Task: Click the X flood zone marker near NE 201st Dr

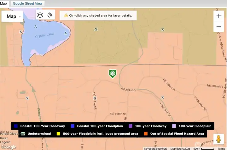Action: coord(162,97)
